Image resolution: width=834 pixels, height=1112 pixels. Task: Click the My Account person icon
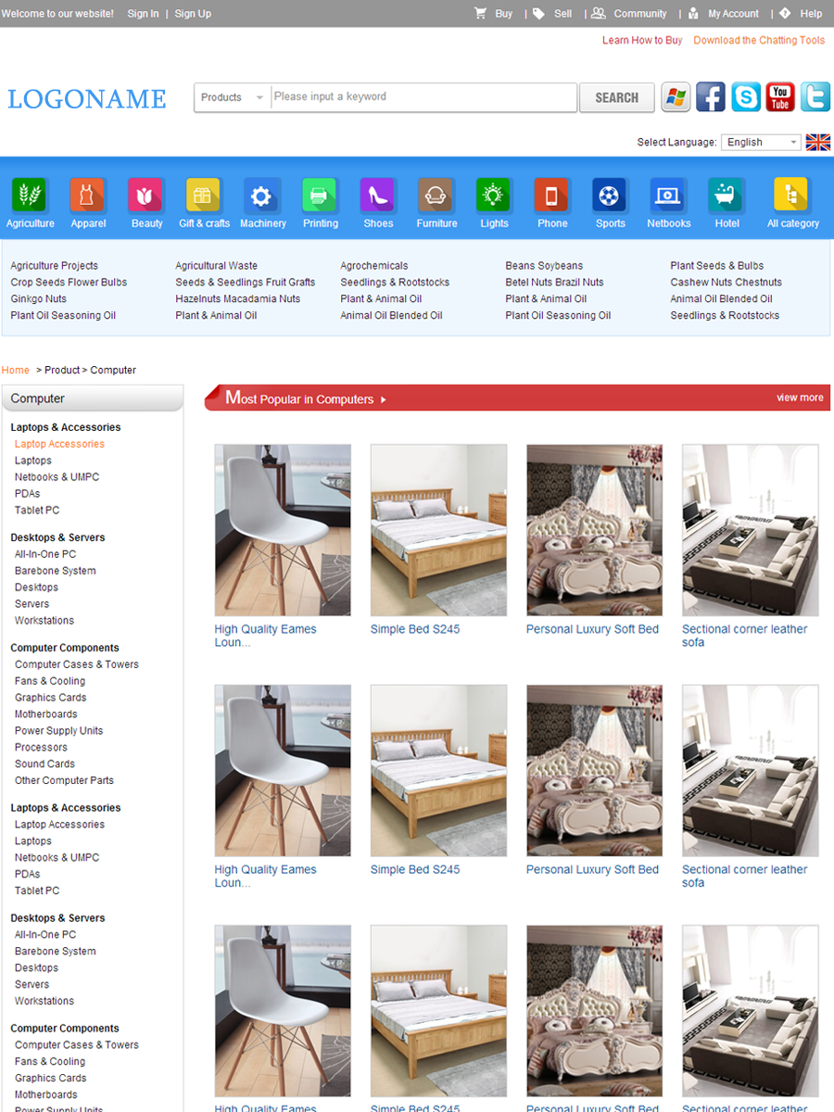[x=693, y=13]
